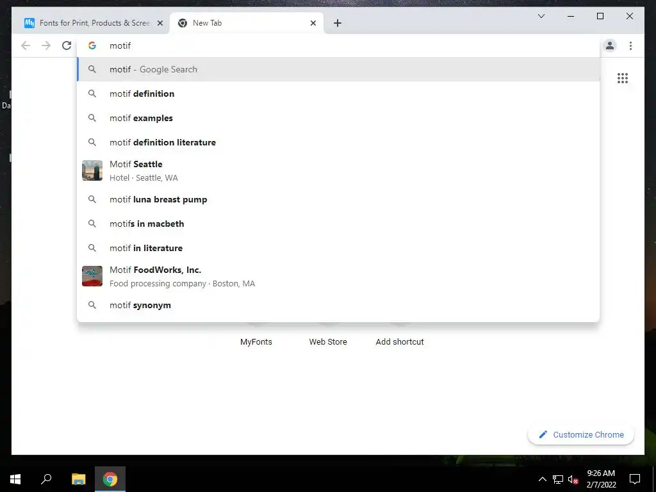Open the network status tray icon
The height and width of the screenshot is (492, 656).
click(558, 479)
